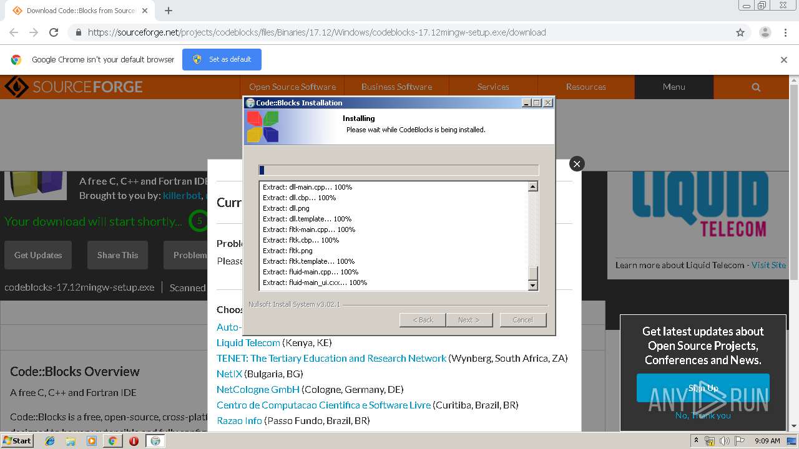Launch Internet Explorer from the taskbar

point(50,441)
